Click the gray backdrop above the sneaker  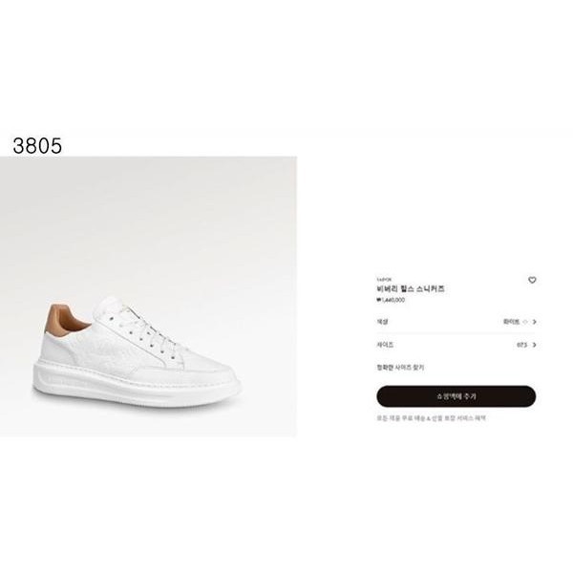click(148, 220)
